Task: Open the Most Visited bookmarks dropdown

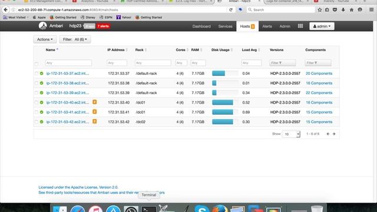Action: click(16, 17)
